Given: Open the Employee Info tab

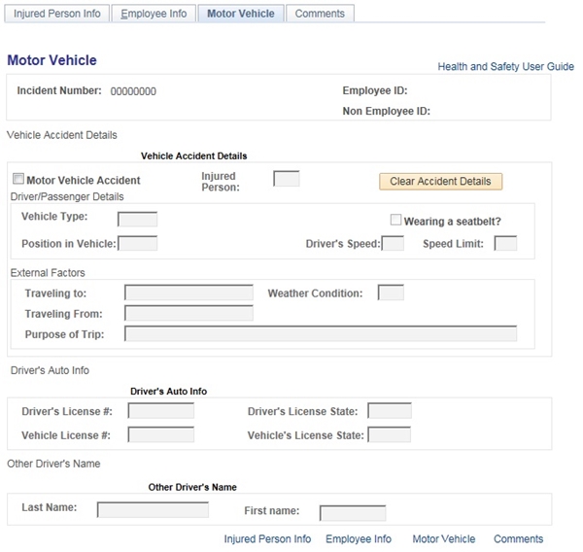Looking at the screenshot, I should coord(154,14).
